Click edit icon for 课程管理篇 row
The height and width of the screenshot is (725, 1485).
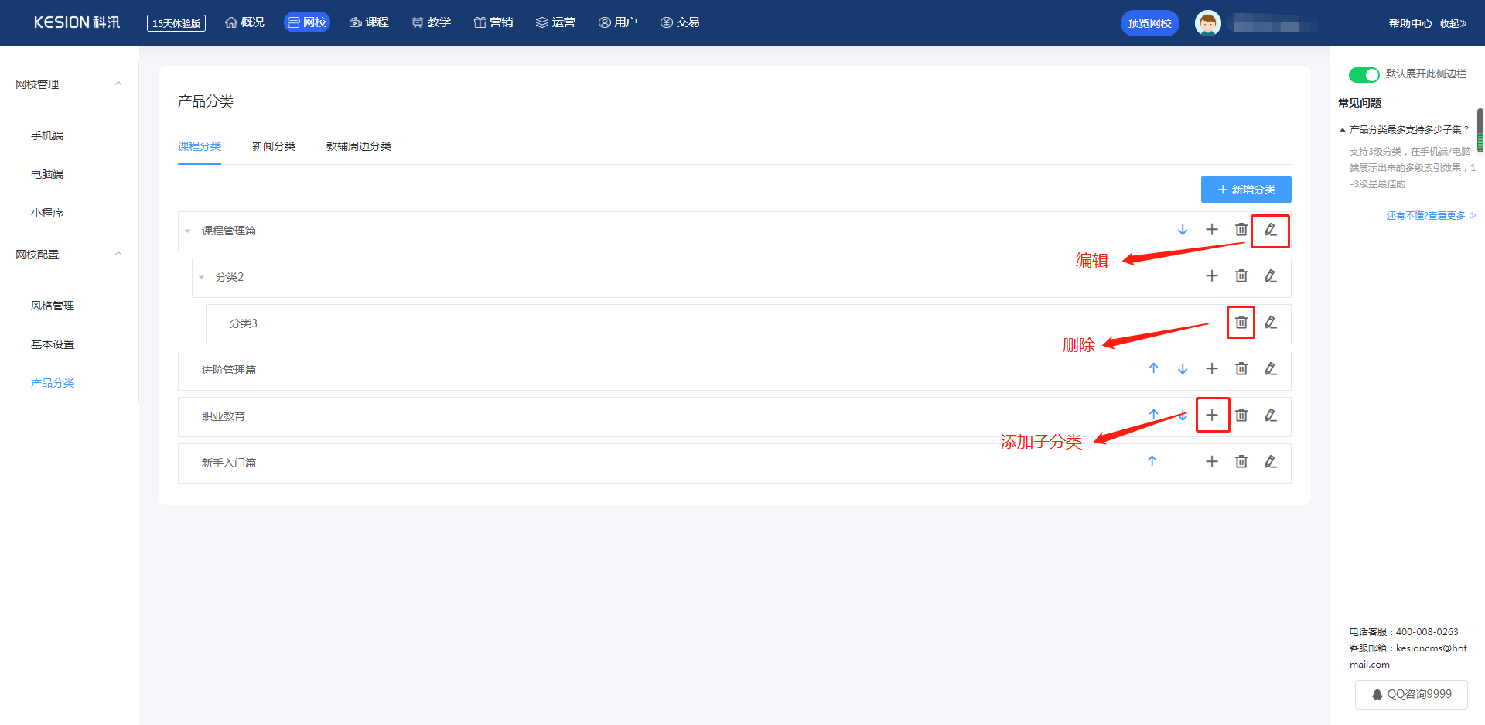(x=1270, y=230)
